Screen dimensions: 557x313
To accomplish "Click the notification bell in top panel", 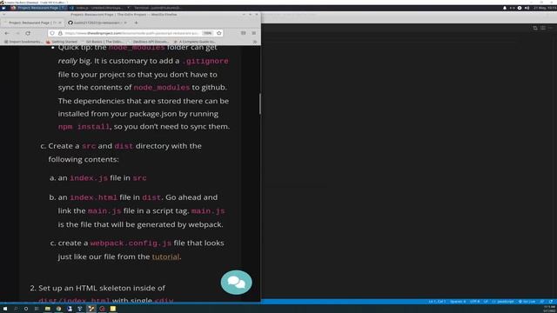I will [505, 8].
